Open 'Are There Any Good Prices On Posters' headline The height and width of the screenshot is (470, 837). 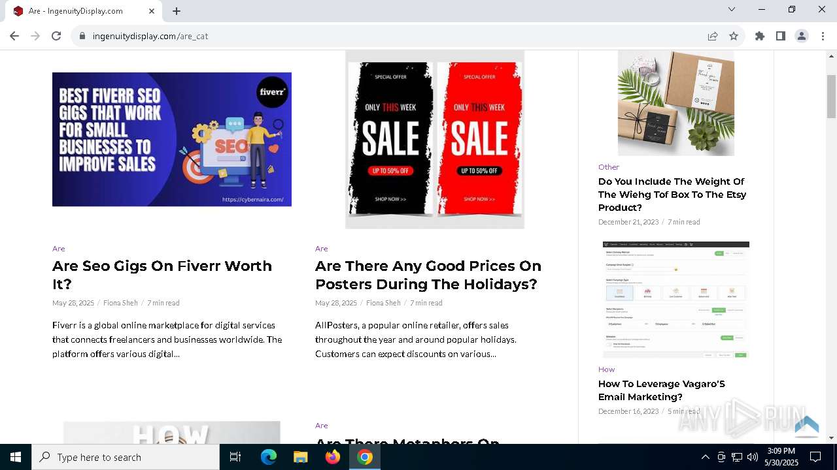click(428, 275)
